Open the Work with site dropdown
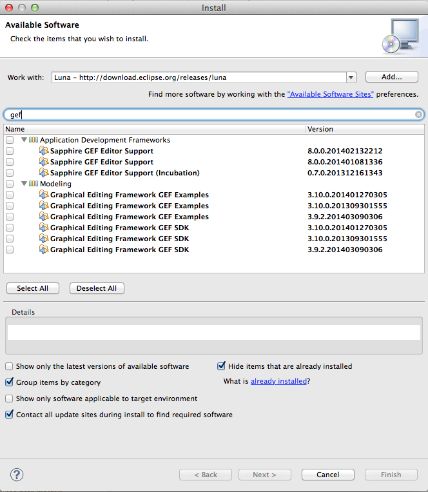This screenshot has width=428, height=492. coord(351,77)
